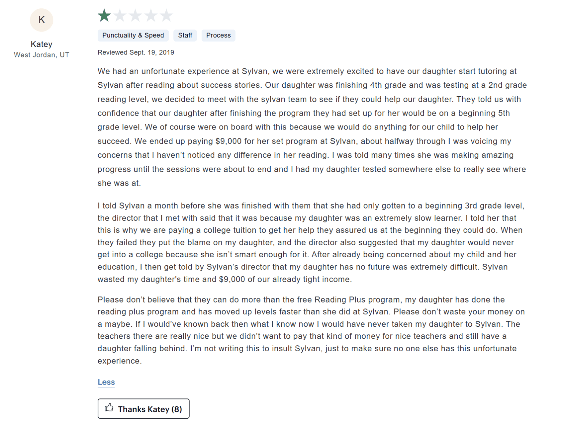Select the Punctuality & Speed tag
Screen dimensions: 562x423
[x=133, y=35]
